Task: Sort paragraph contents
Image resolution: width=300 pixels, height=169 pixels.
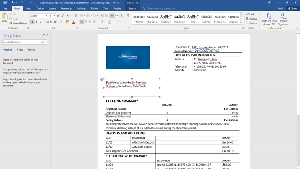Action: point(122,15)
